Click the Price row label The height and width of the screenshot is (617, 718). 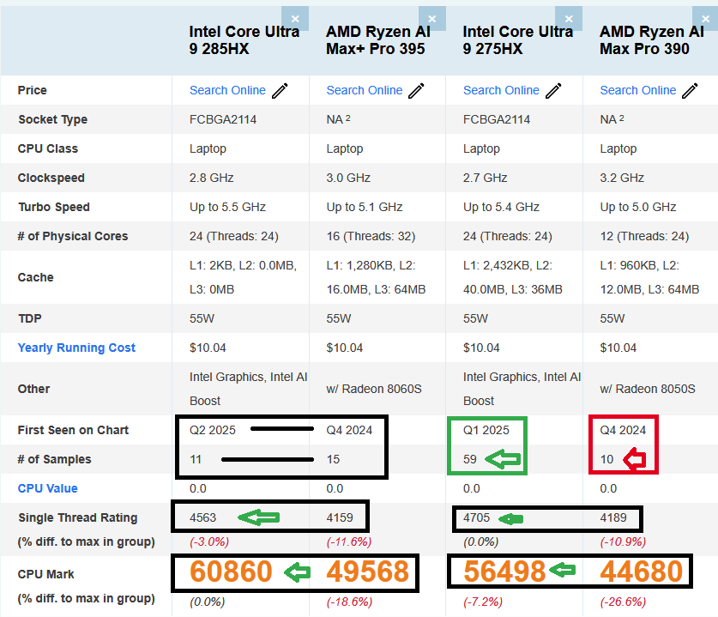[32, 90]
